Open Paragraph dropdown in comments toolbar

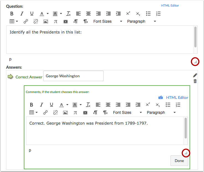pyautogui.click(x=161, y=112)
